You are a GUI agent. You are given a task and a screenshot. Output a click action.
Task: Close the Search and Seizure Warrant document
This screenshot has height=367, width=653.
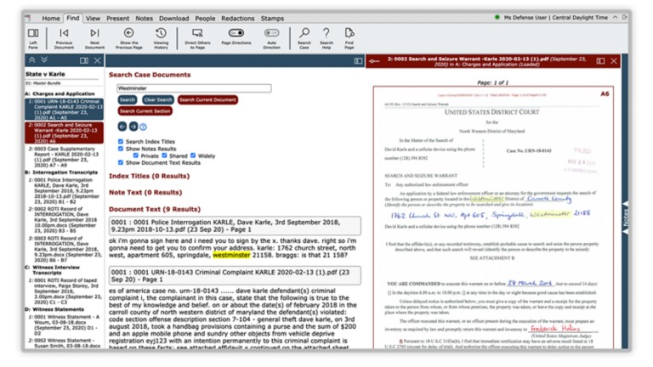pyautogui.click(x=614, y=61)
